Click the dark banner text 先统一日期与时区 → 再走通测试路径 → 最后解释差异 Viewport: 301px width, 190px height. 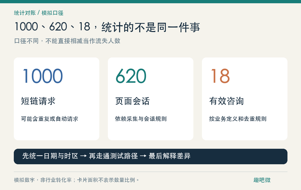pyautogui.click(x=106, y=156)
